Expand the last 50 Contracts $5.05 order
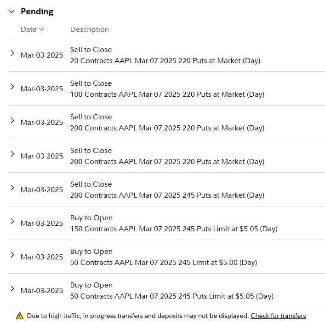 [x=12, y=289]
